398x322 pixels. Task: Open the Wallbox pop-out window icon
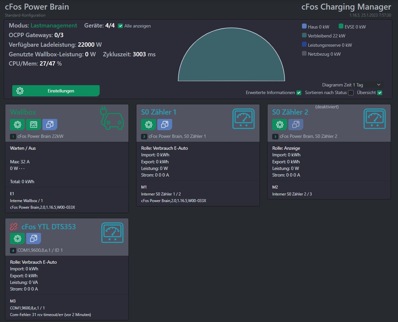click(x=50, y=125)
